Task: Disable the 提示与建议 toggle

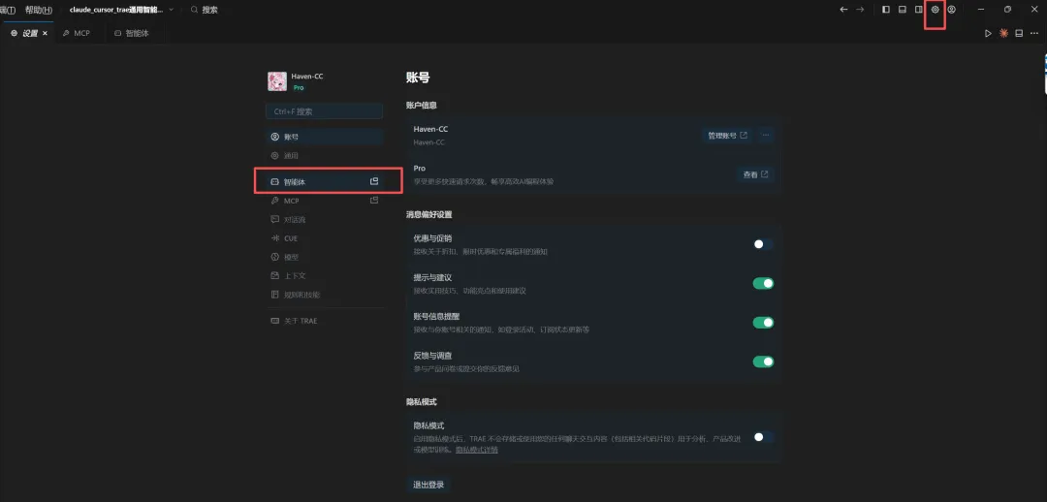Action: click(763, 284)
